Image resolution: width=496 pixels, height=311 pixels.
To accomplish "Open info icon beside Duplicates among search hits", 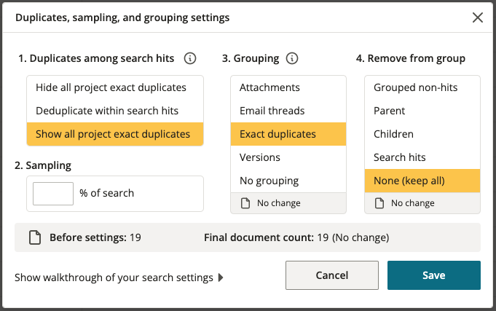I will [190, 58].
